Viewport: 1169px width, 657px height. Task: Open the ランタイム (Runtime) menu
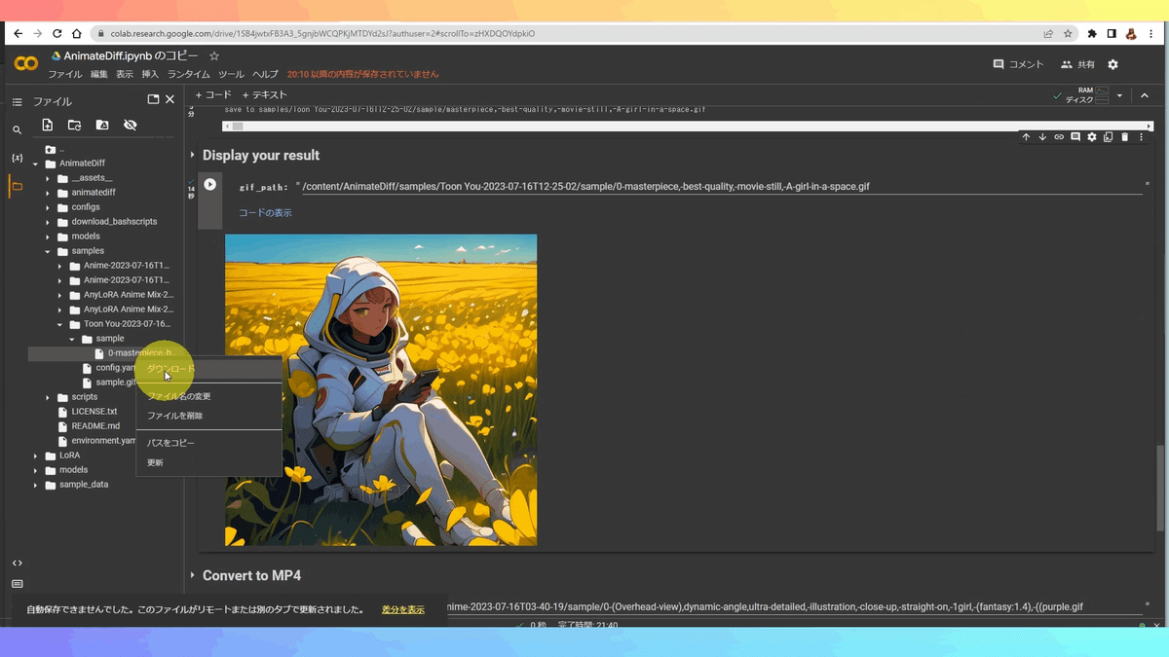188,74
